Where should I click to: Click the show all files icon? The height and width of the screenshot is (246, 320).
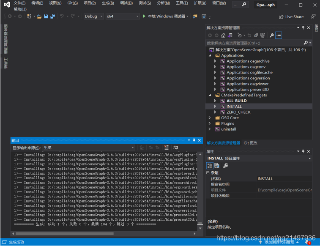(x=263, y=35)
